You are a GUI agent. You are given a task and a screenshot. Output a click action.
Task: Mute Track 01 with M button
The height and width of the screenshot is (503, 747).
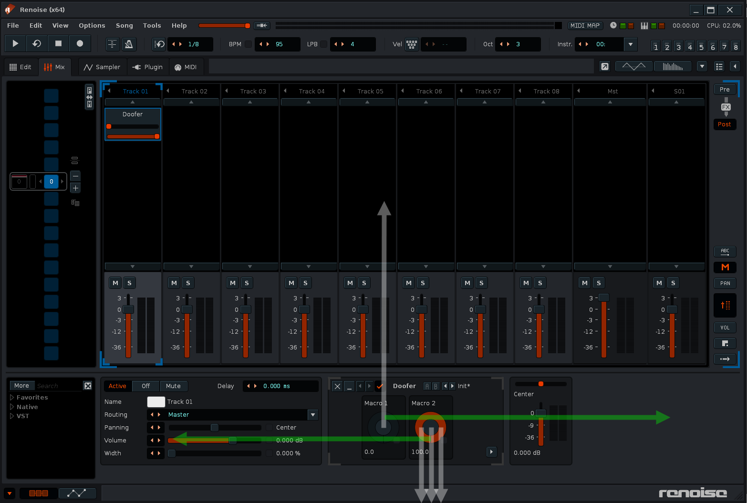pyautogui.click(x=115, y=283)
